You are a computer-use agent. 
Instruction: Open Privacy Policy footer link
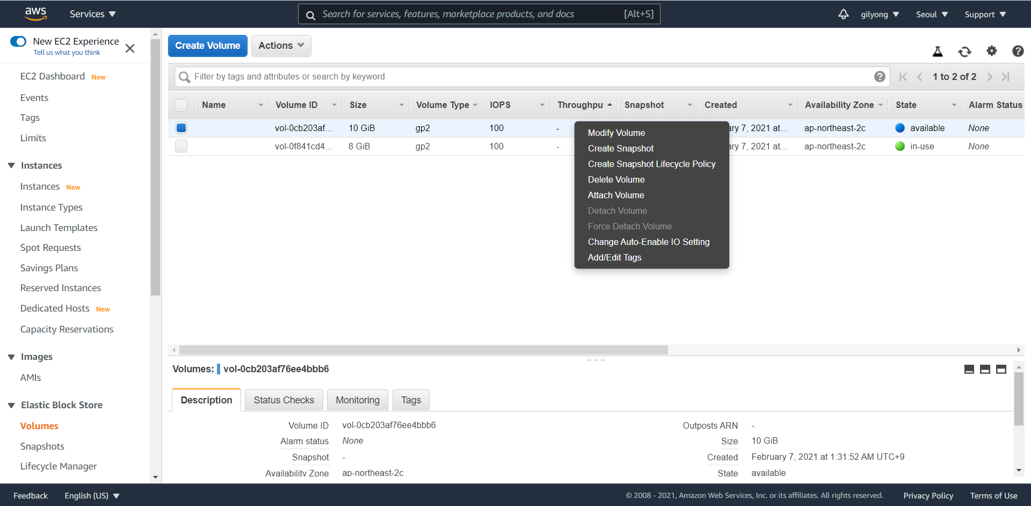pos(928,496)
